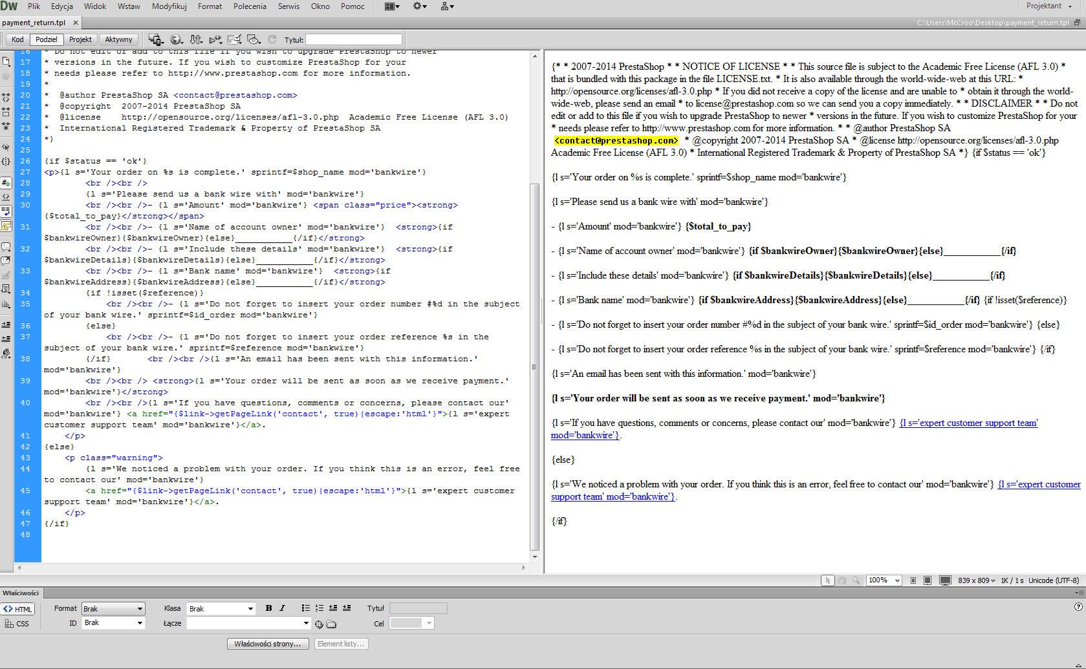Viewport: 1086px width, 669px height.
Task: Open the gear settings menu in the top bar
Action: [x=420, y=6]
